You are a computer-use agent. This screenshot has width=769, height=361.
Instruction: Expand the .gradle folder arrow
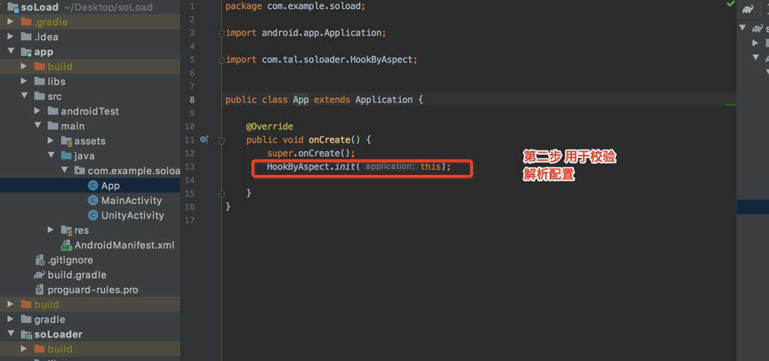[11, 22]
